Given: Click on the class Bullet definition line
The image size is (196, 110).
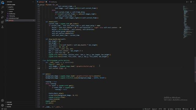Looking at the screenshot, I should click(x=56, y=61).
